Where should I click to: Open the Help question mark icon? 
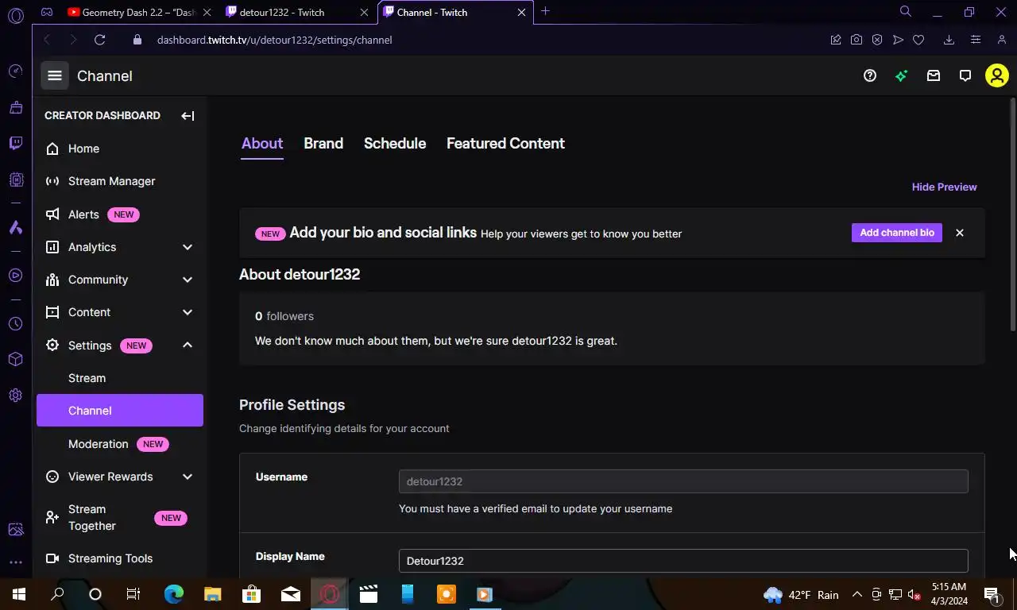coord(870,76)
